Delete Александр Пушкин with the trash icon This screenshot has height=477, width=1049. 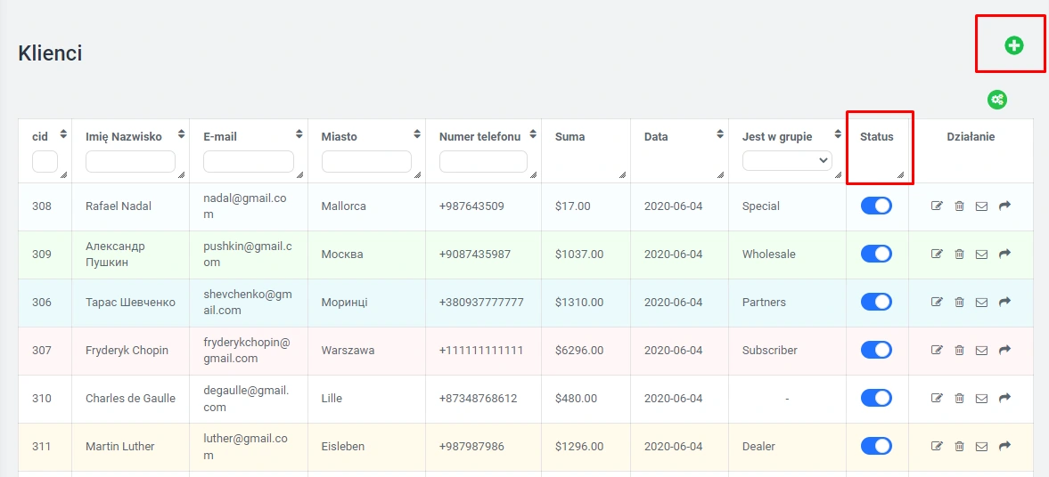coord(959,255)
